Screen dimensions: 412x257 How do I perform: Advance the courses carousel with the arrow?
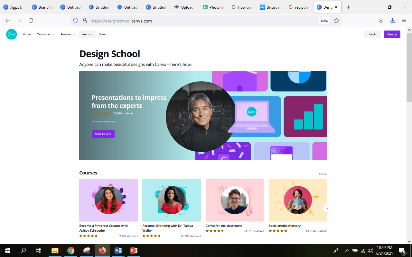(327, 208)
